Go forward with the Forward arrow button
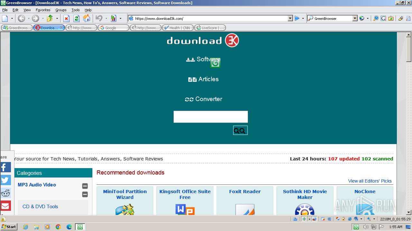This screenshot has width=412, height=231. [x=35, y=18]
